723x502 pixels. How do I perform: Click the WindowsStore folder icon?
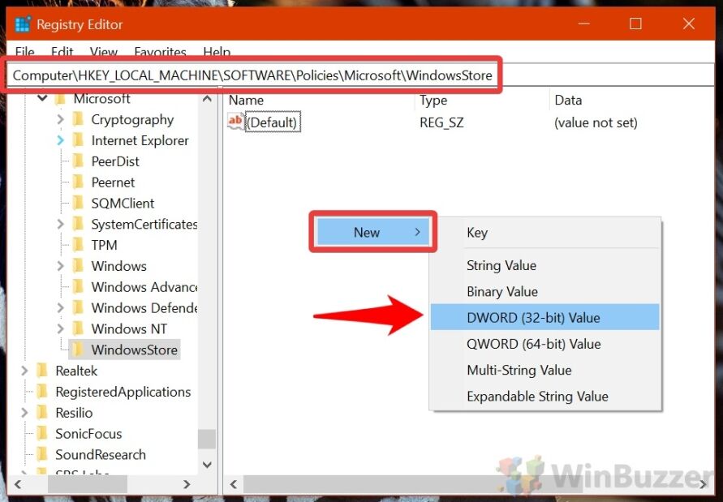[x=79, y=350]
